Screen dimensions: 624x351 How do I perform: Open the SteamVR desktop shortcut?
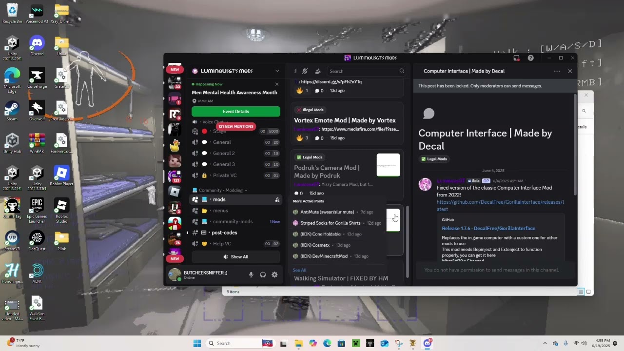tap(12, 241)
